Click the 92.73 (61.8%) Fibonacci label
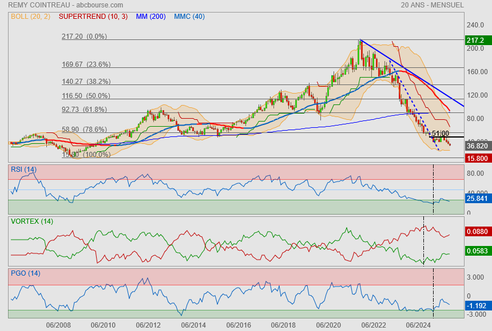The image size is (492, 331). [x=86, y=109]
